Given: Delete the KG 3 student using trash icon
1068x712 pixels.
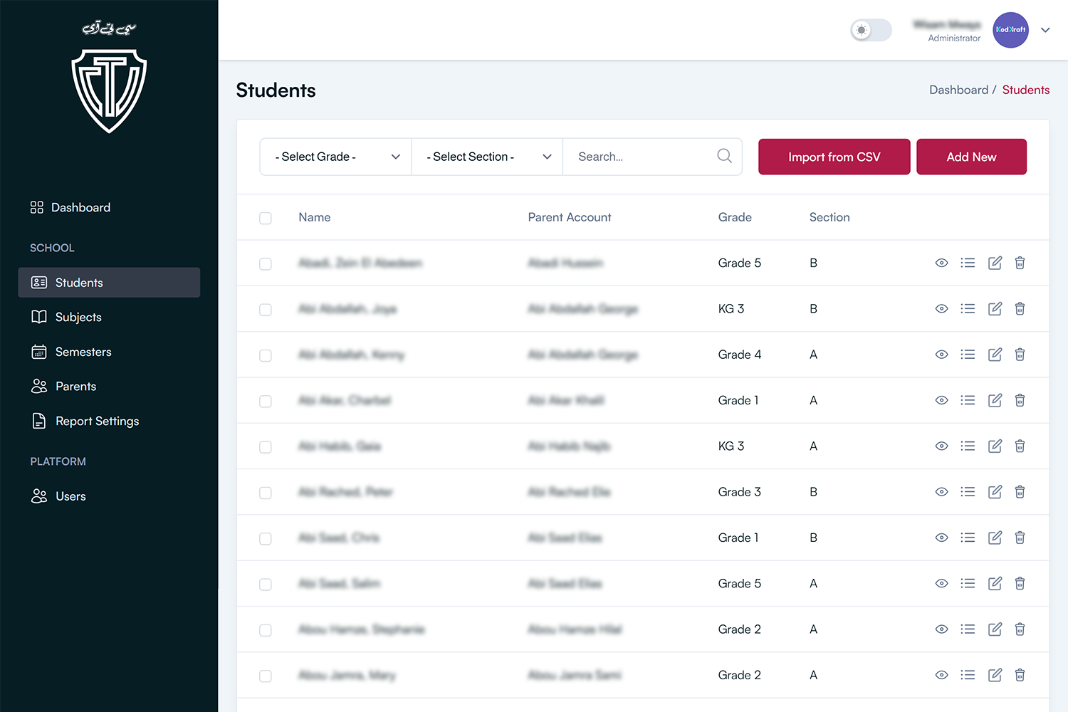Looking at the screenshot, I should tap(1020, 308).
